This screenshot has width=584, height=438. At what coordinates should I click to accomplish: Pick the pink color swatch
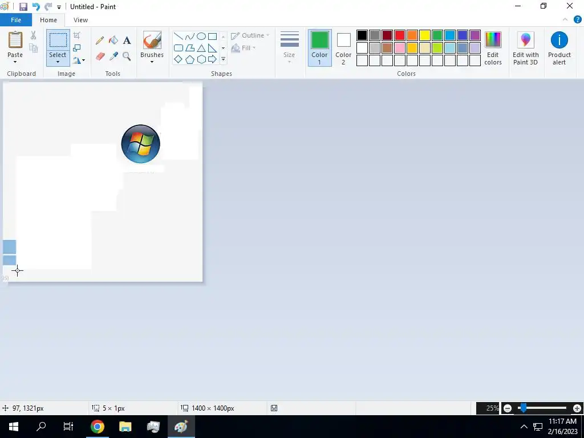pos(400,48)
